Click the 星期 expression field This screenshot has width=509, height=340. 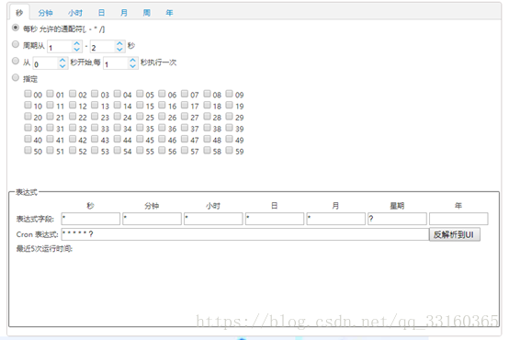click(x=397, y=219)
